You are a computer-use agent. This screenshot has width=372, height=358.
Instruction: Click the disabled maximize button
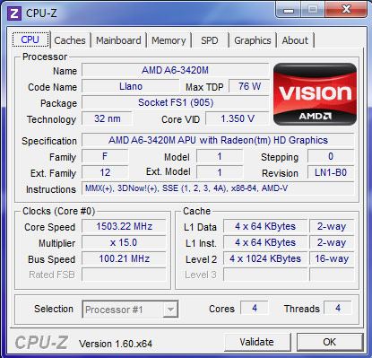(313, 10)
